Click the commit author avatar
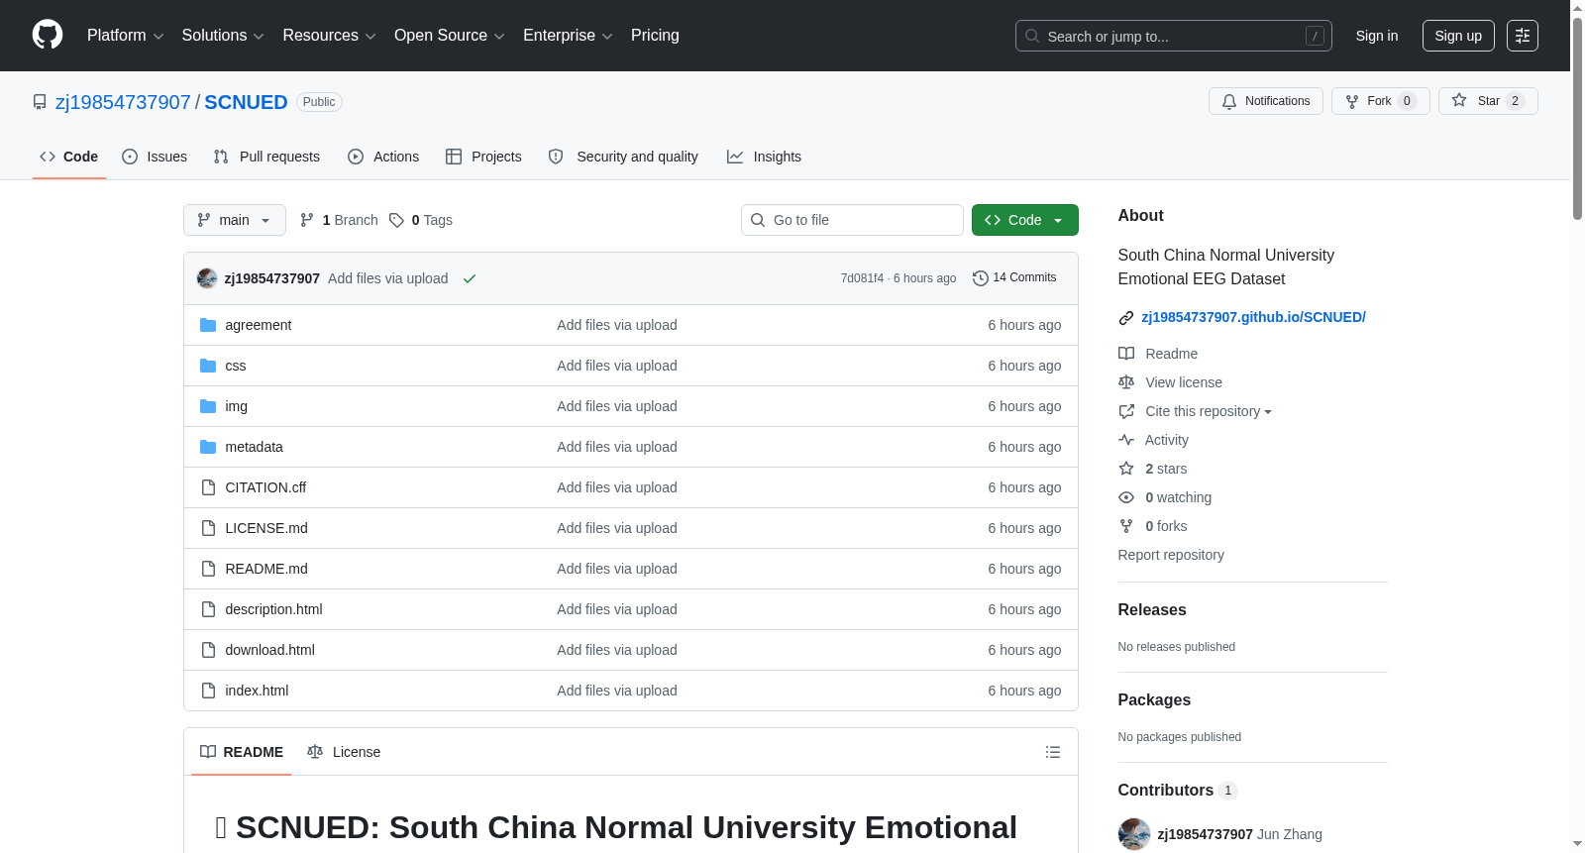Image resolution: width=1585 pixels, height=853 pixels. click(x=207, y=278)
